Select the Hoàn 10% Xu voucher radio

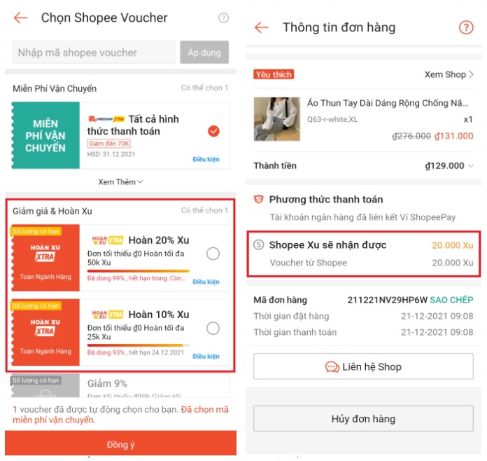pos(213,328)
